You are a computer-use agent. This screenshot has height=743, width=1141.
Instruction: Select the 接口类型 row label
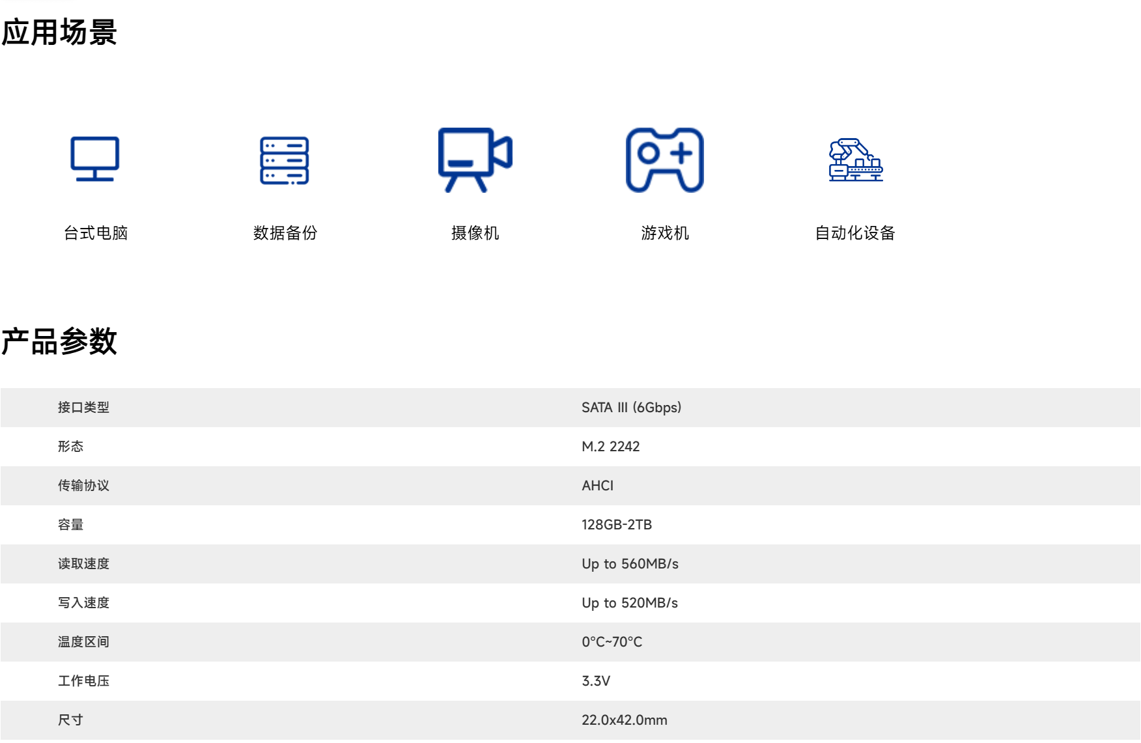coord(83,408)
